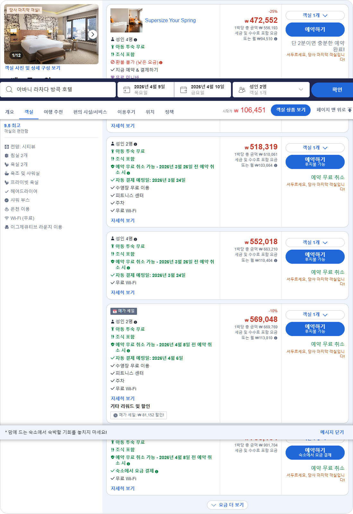This screenshot has height=514, width=353.
Task: Click the 욕조 및 샤워실 amenity icon
Action: coord(7,173)
